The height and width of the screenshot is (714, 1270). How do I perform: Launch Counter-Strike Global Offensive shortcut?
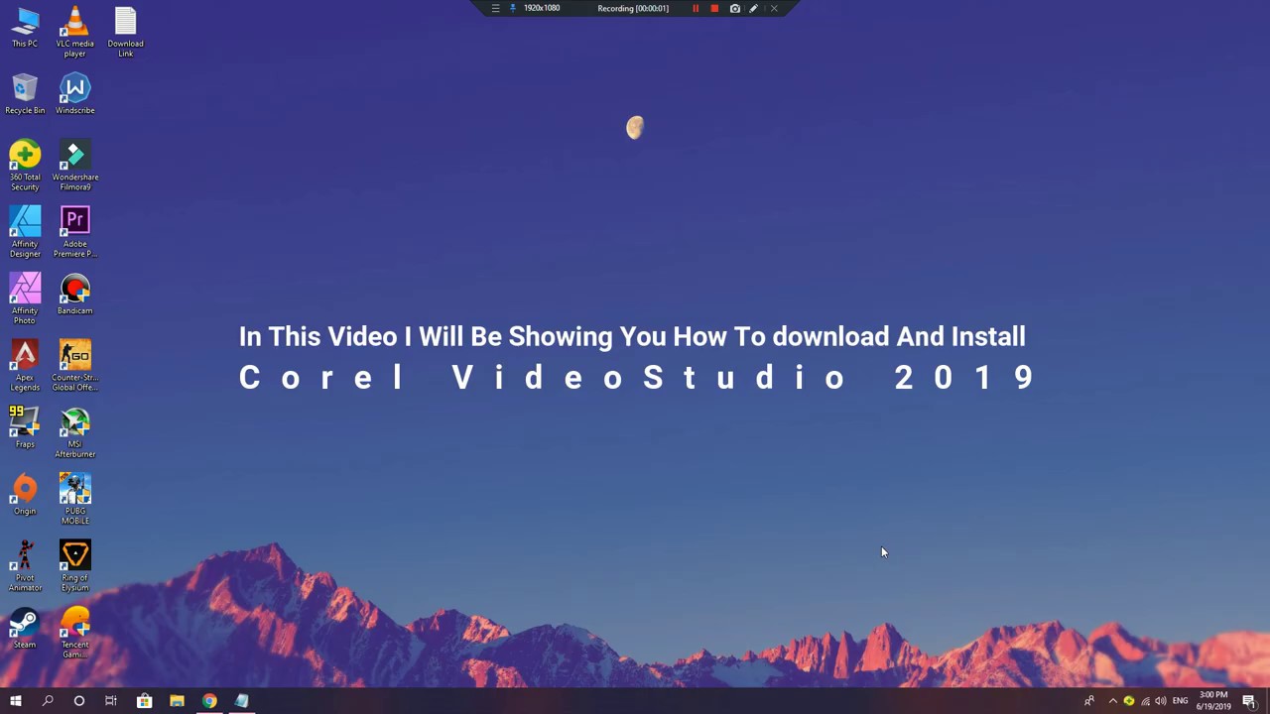click(74, 366)
